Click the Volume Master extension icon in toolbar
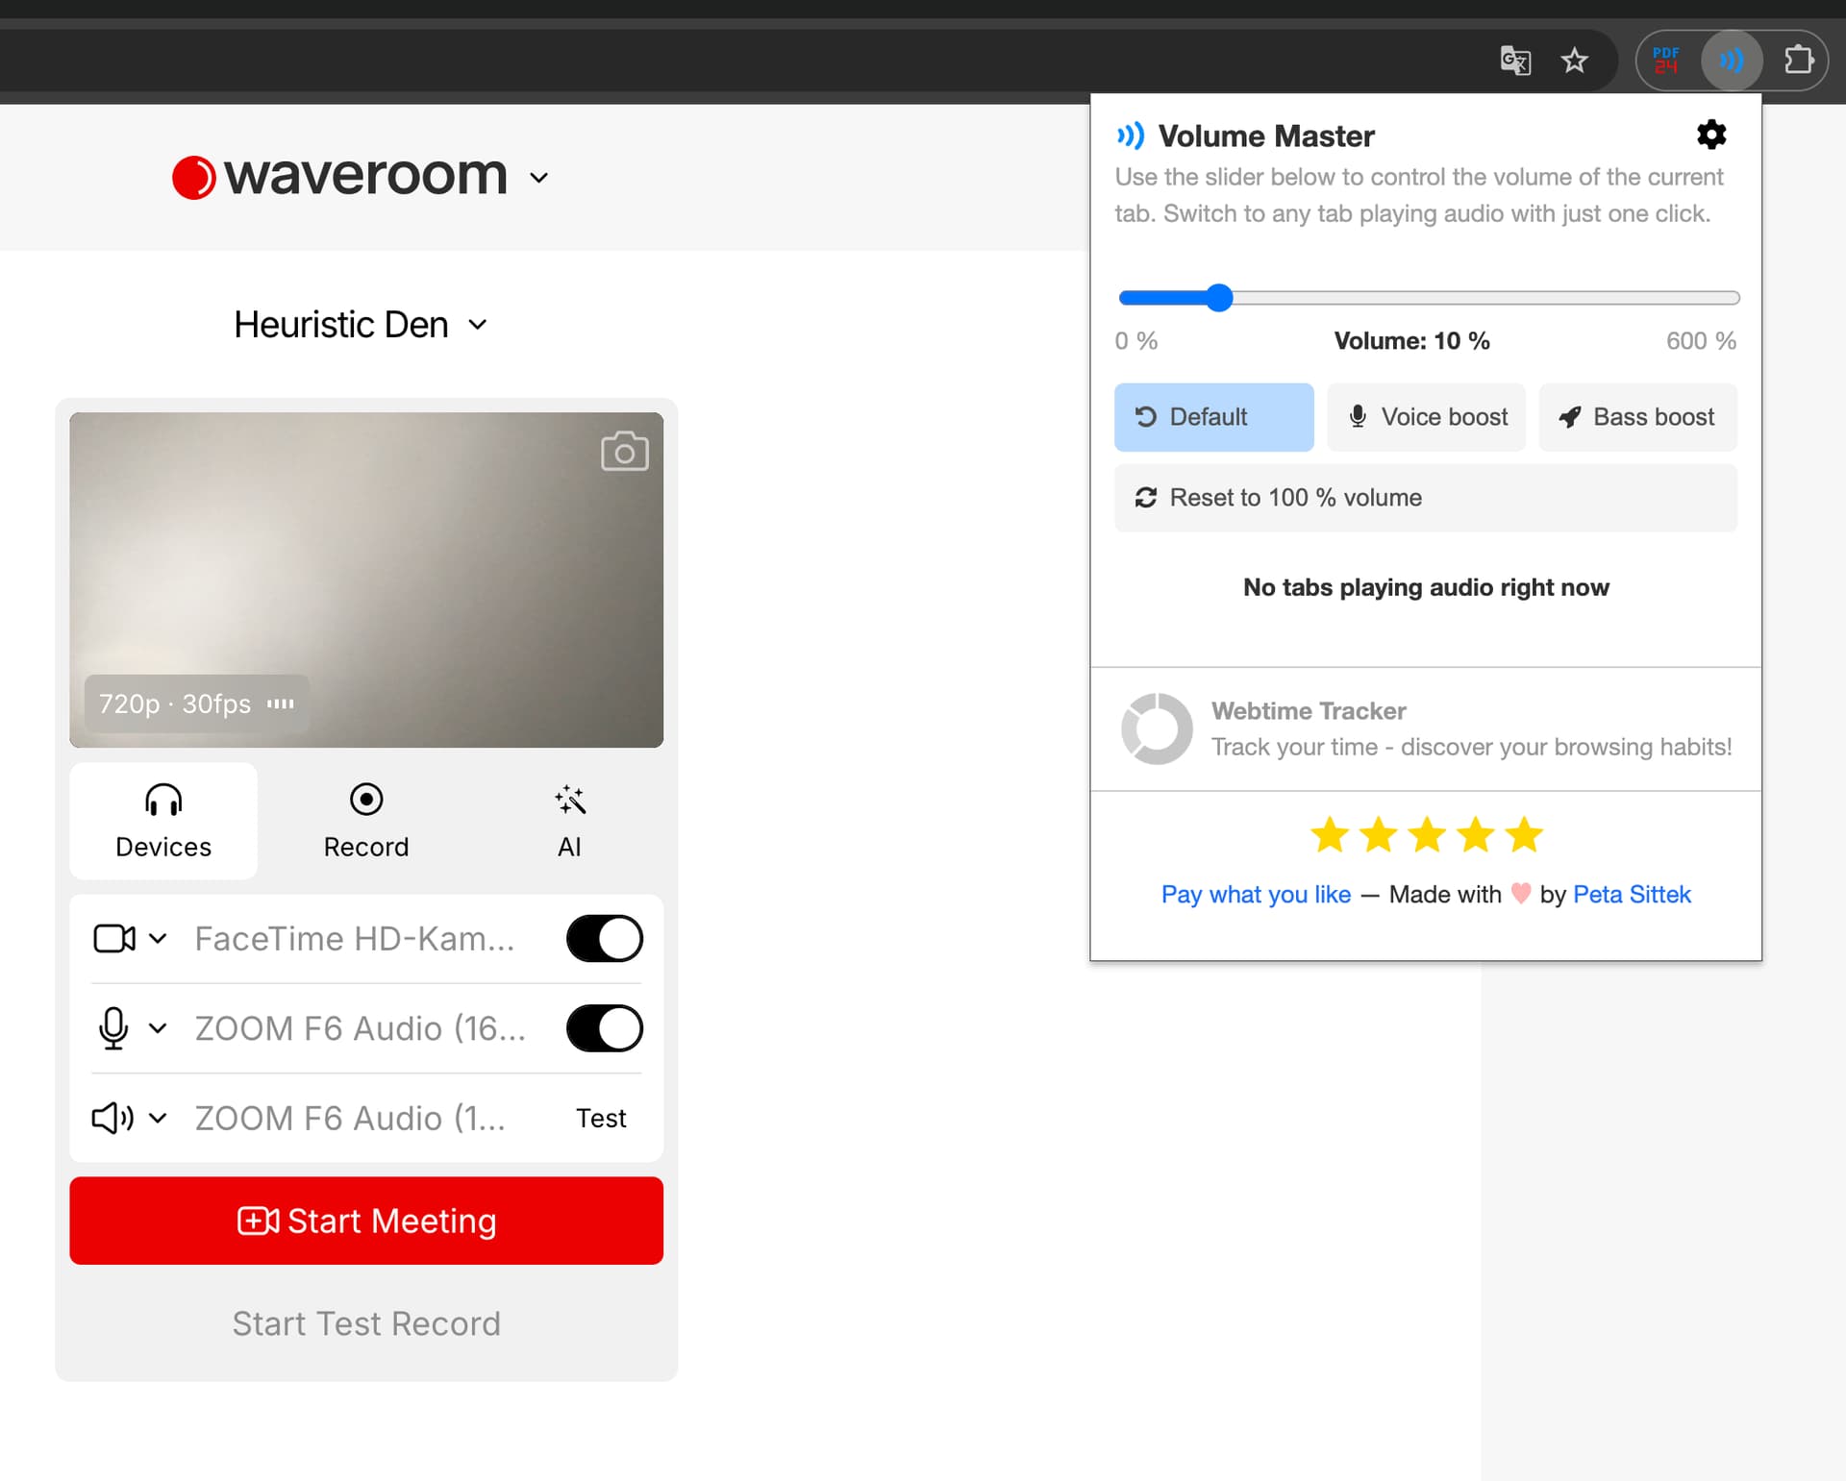 click(x=1731, y=61)
